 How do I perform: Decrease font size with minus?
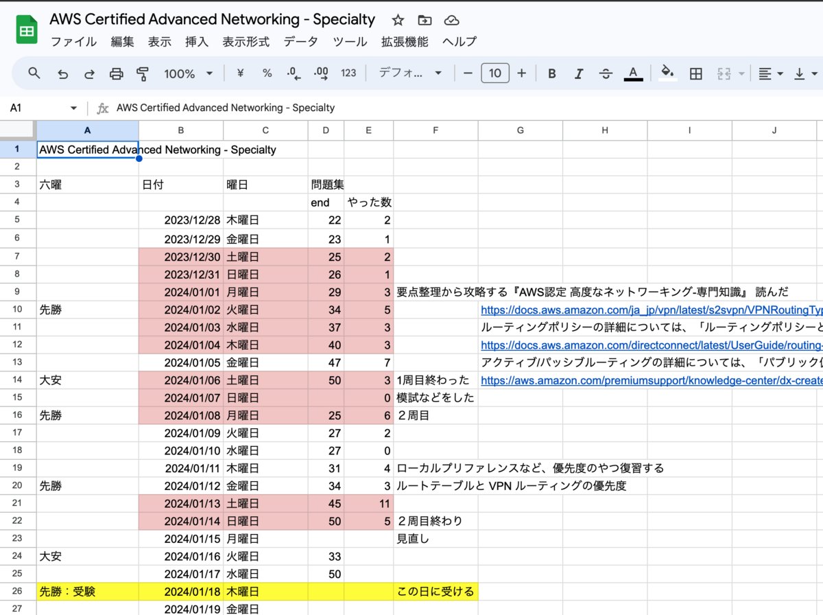[x=468, y=73]
